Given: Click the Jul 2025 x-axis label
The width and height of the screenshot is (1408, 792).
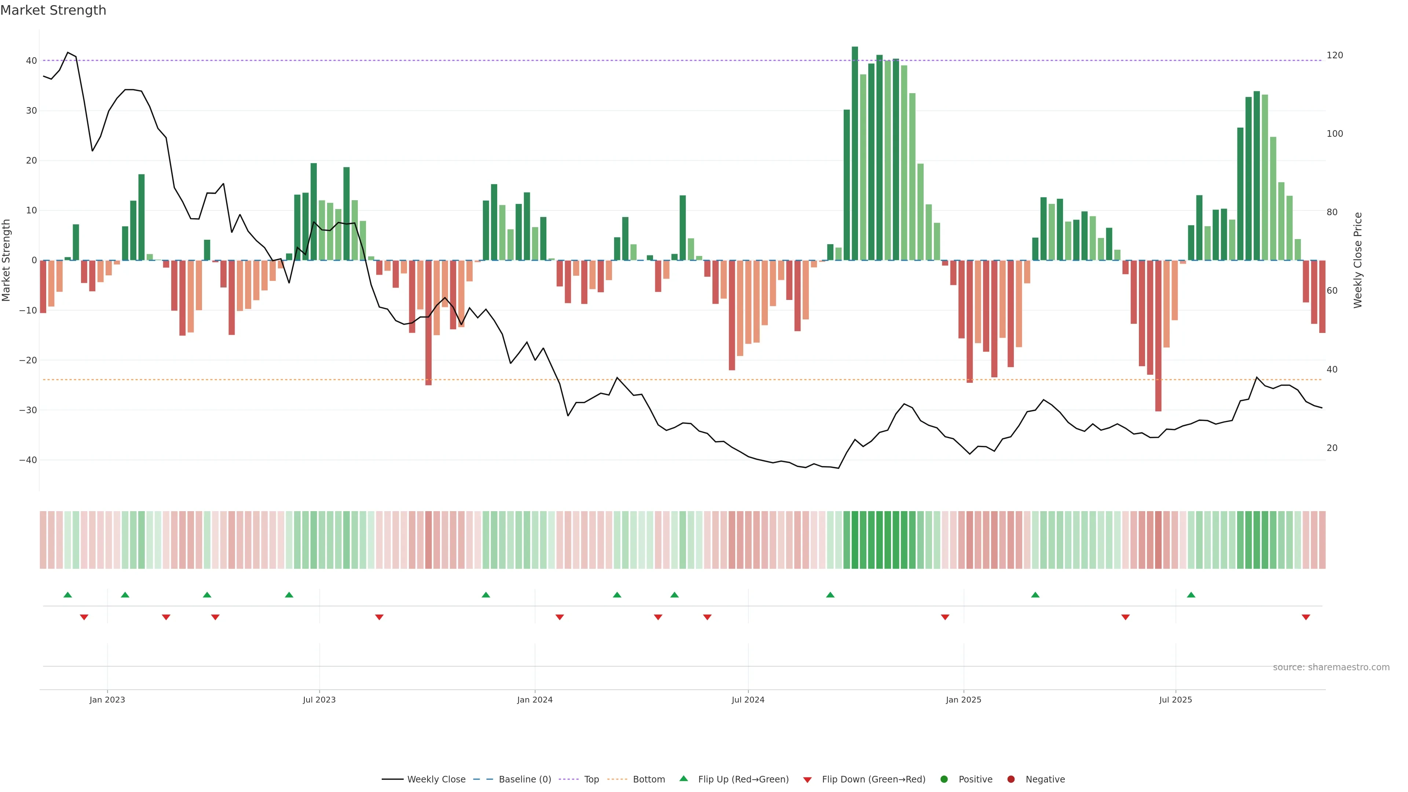Looking at the screenshot, I should pos(1175,700).
